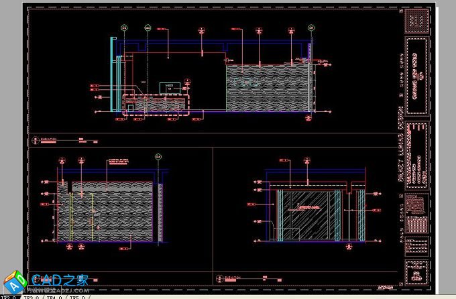Select the rightmost green grid bubble in top elevation
The height and width of the screenshot is (299, 456).
[311, 27]
